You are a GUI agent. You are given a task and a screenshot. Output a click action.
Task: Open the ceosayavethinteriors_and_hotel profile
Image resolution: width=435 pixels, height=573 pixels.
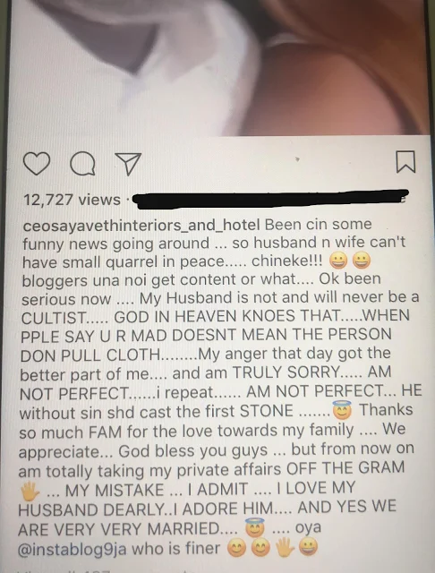click(141, 225)
